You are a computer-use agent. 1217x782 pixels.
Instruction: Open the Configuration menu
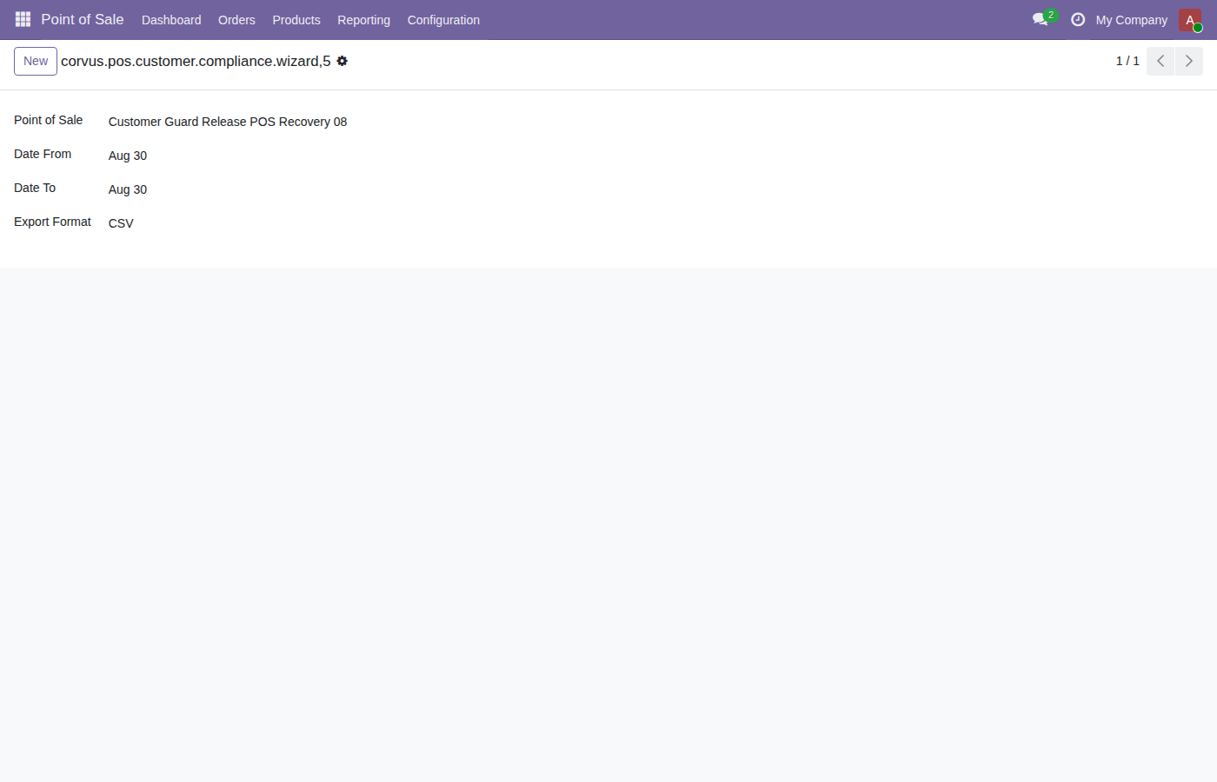[443, 20]
